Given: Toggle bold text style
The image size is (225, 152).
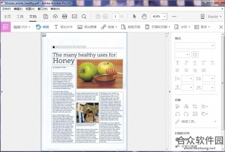Looking at the screenshot, I should (x=177, y=63).
